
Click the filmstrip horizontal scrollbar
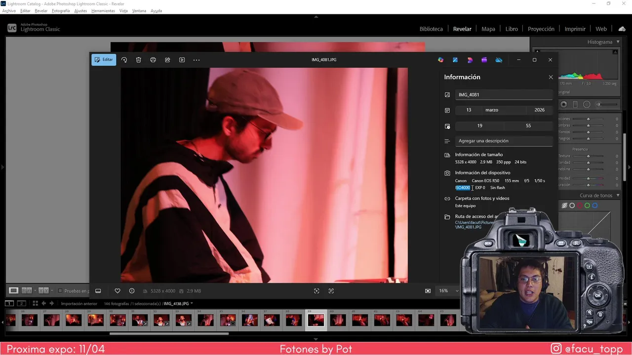pyautogui.click(x=169, y=333)
